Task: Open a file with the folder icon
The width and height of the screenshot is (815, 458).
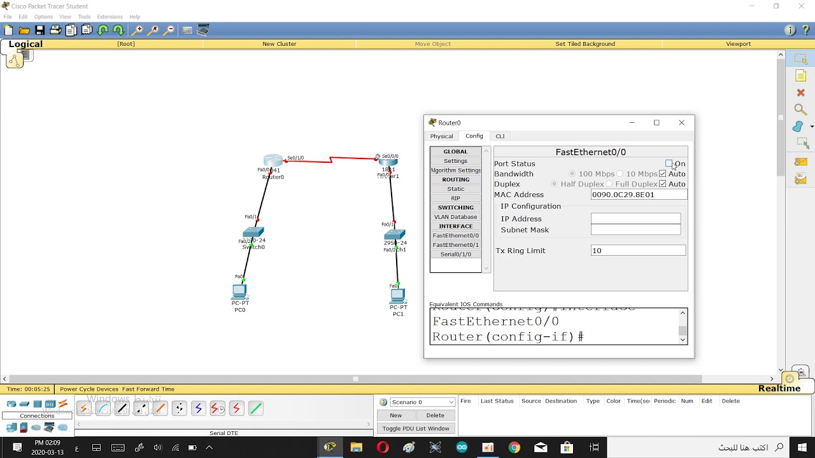Action: [24, 30]
